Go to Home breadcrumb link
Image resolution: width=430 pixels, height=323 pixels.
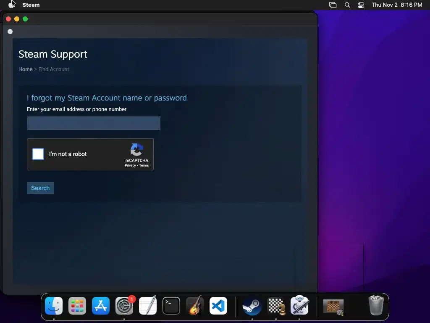tap(26, 69)
